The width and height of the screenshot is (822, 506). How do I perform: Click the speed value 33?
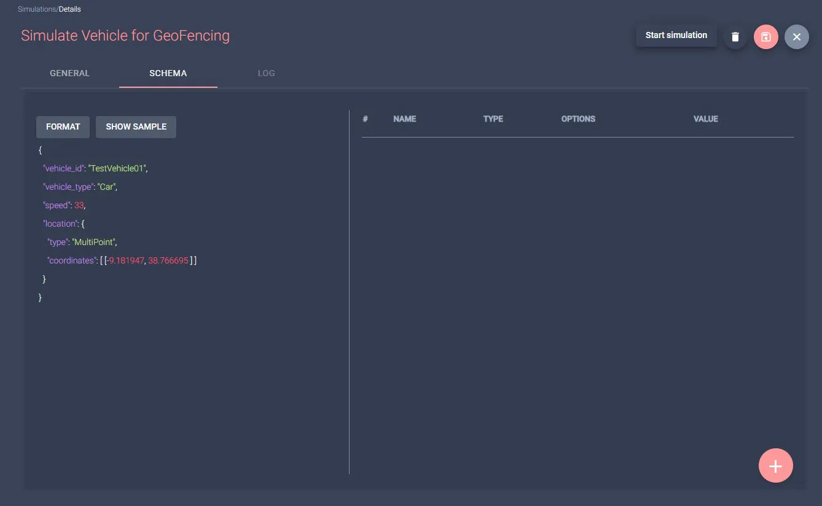(x=79, y=205)
